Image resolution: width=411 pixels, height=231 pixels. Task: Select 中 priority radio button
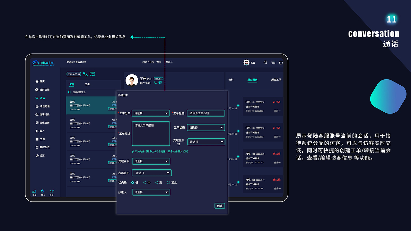pyautogui.click(x=144, y=183)
